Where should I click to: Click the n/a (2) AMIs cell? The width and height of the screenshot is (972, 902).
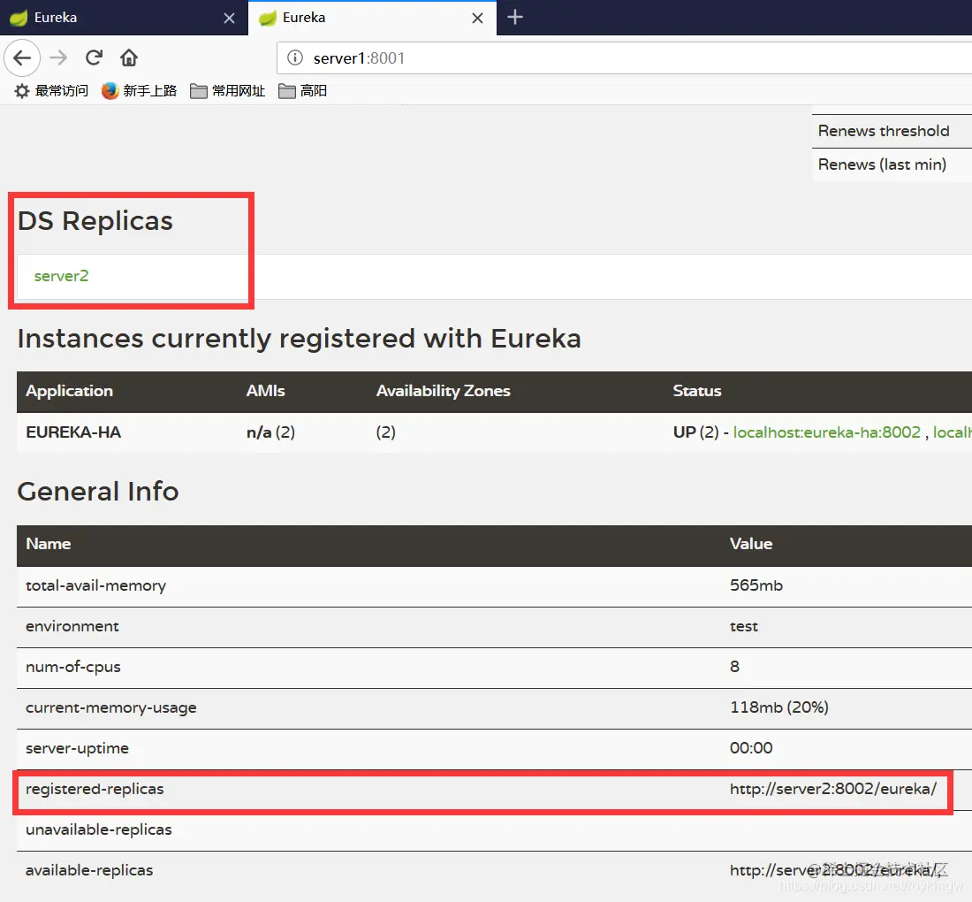click(271, 432)
